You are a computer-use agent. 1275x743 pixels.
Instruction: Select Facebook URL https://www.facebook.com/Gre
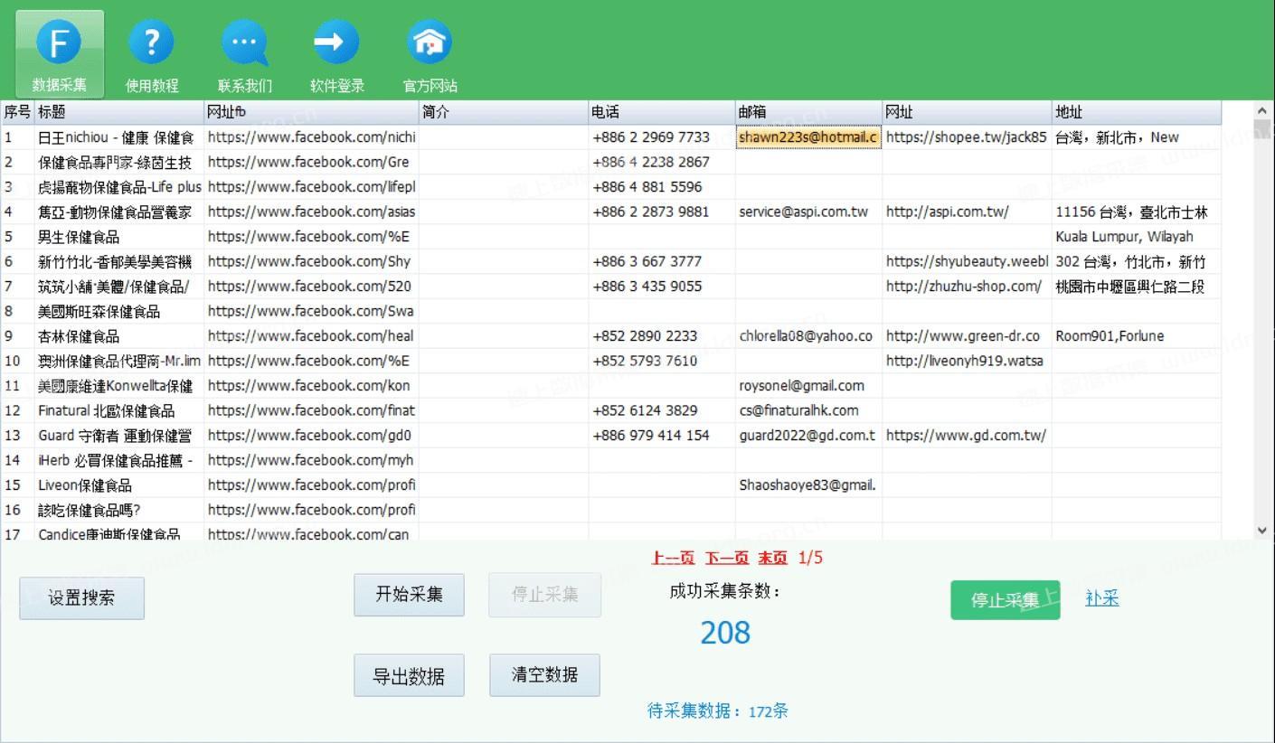pos(311,162)
